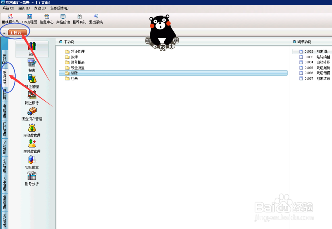Select the highlighted 结账 row

click(x=173, y=73)
